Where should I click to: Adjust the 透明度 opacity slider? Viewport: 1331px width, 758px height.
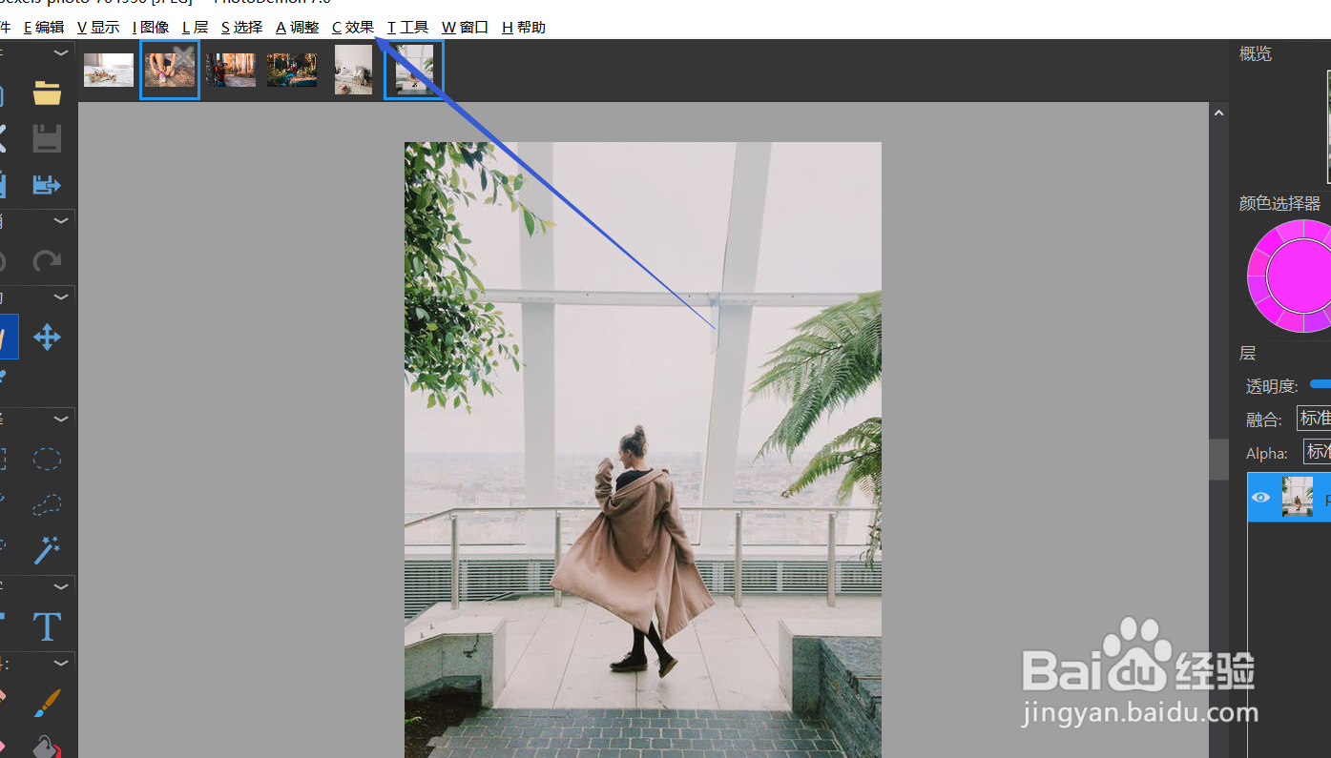click(x=1320, y=384)
